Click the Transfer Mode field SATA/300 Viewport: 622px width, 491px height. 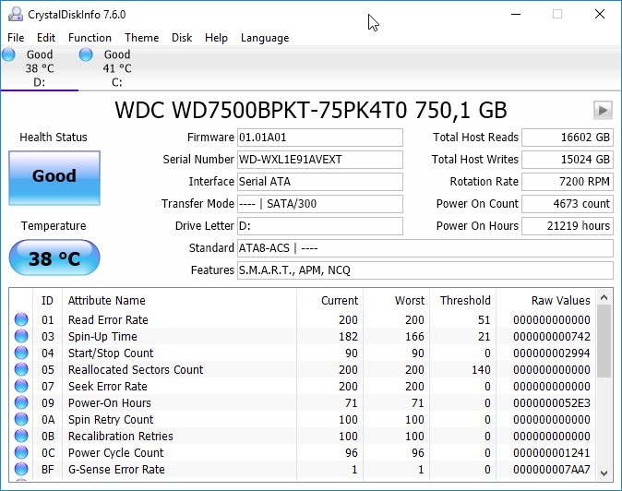[320, 204]
